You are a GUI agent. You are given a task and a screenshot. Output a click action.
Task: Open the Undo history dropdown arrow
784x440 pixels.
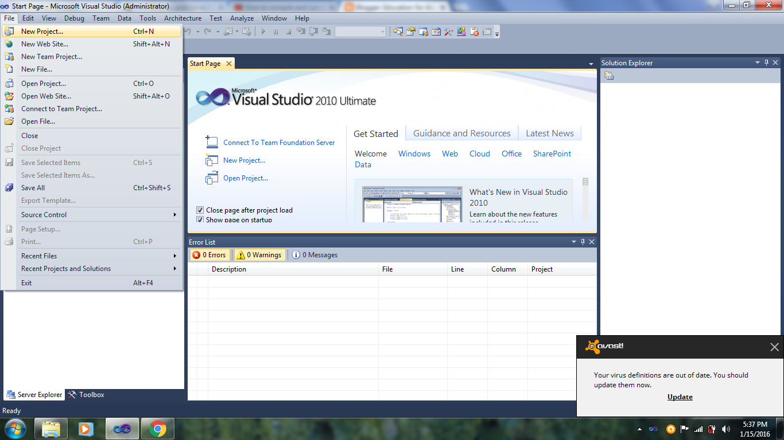pos(198,32)
